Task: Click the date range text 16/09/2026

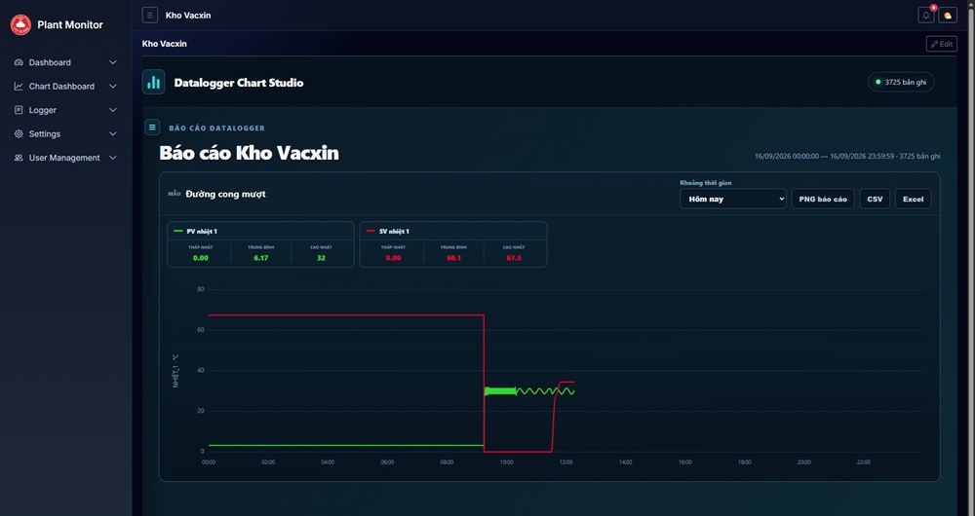Action: click(x=847, y=157)
